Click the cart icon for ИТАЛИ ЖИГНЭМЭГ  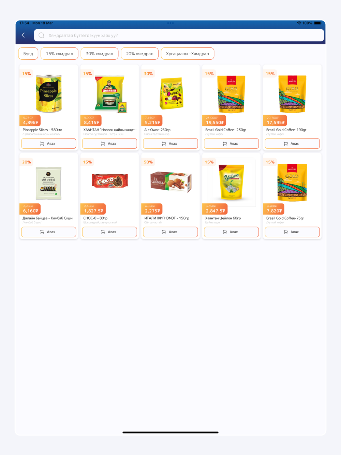point(164,232)
